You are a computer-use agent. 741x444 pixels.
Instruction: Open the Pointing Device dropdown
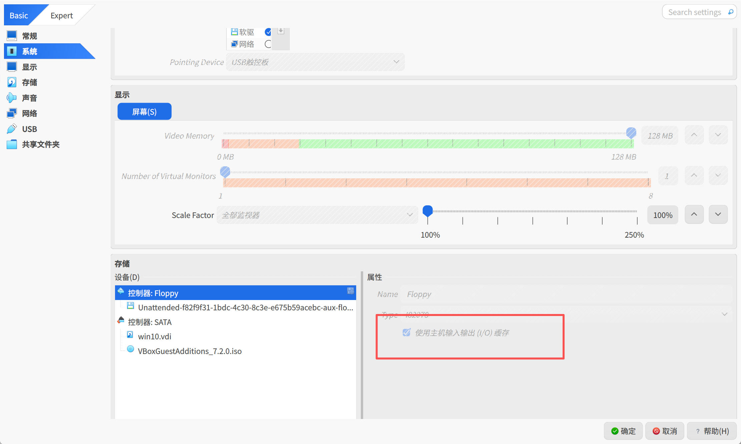(315, 62)
